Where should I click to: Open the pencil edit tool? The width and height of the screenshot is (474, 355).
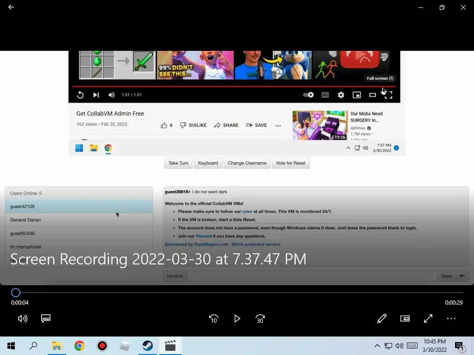[382, 318]
